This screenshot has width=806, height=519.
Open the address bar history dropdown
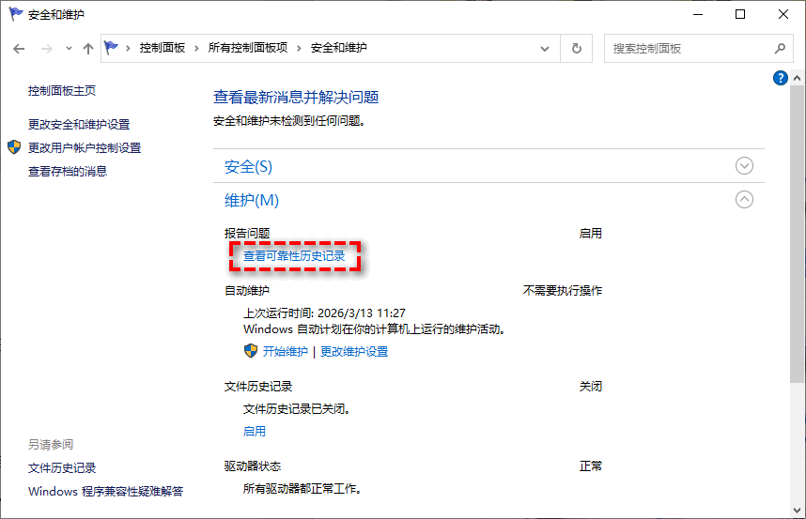[545, 48]
